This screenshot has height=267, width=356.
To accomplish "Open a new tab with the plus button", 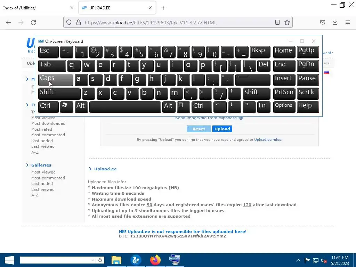I will (x=163, y=8).
